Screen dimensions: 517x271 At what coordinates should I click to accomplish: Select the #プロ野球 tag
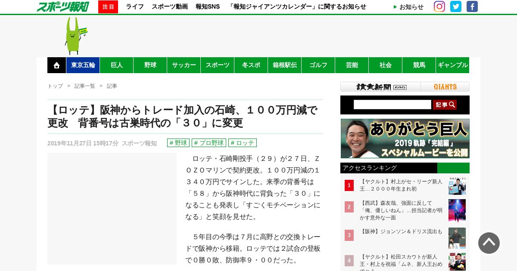[209, 143]
